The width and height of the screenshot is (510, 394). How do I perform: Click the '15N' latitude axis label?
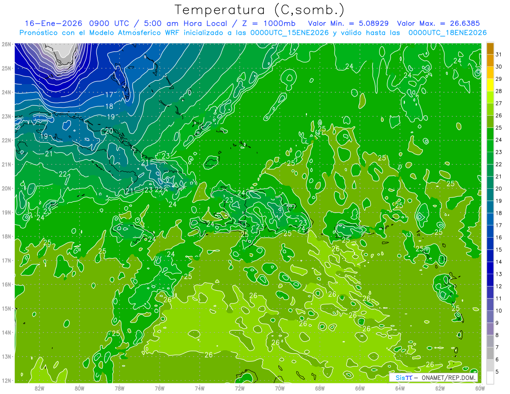6,308
